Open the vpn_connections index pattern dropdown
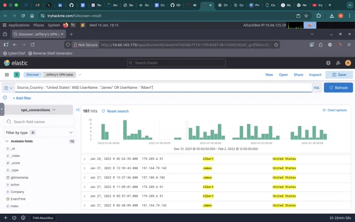The height and width of the screenshot is (222, 355). click(x=39, y=110)
